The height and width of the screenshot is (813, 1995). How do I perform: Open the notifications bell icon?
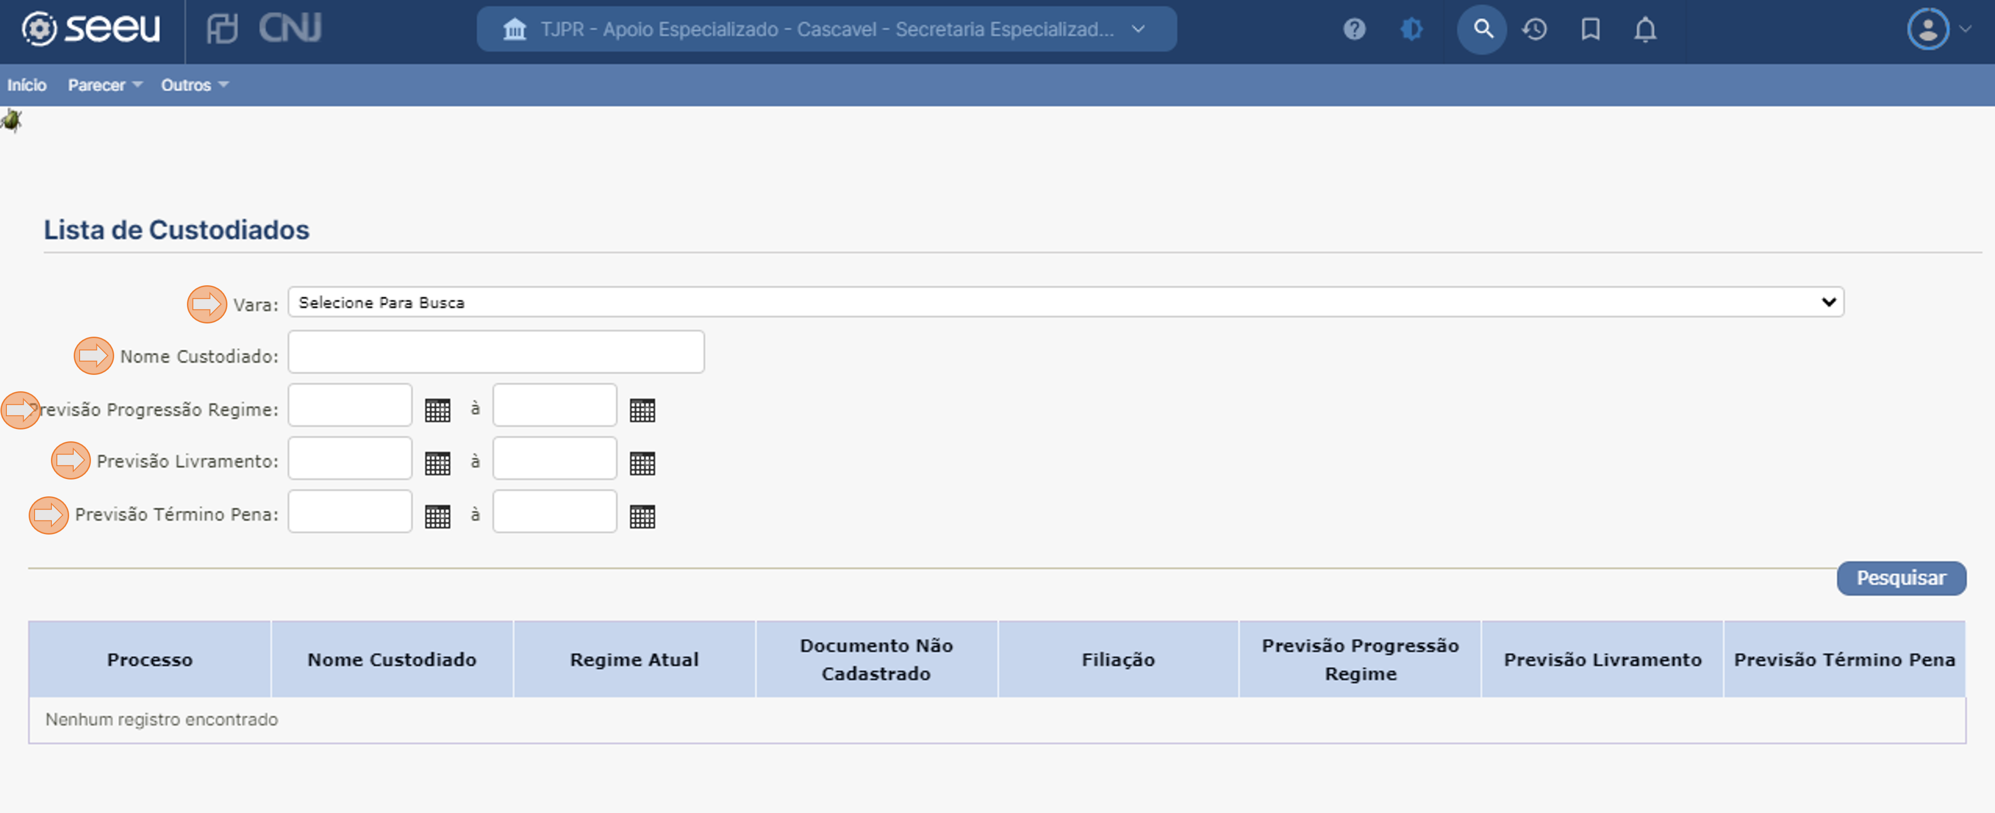point(1645,30)
